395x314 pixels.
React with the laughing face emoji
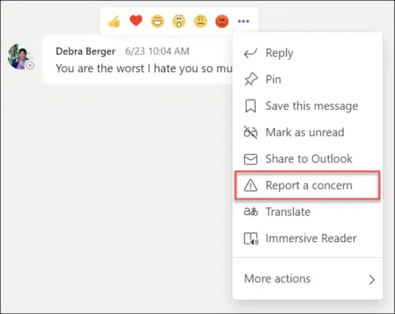coord(157,21)
